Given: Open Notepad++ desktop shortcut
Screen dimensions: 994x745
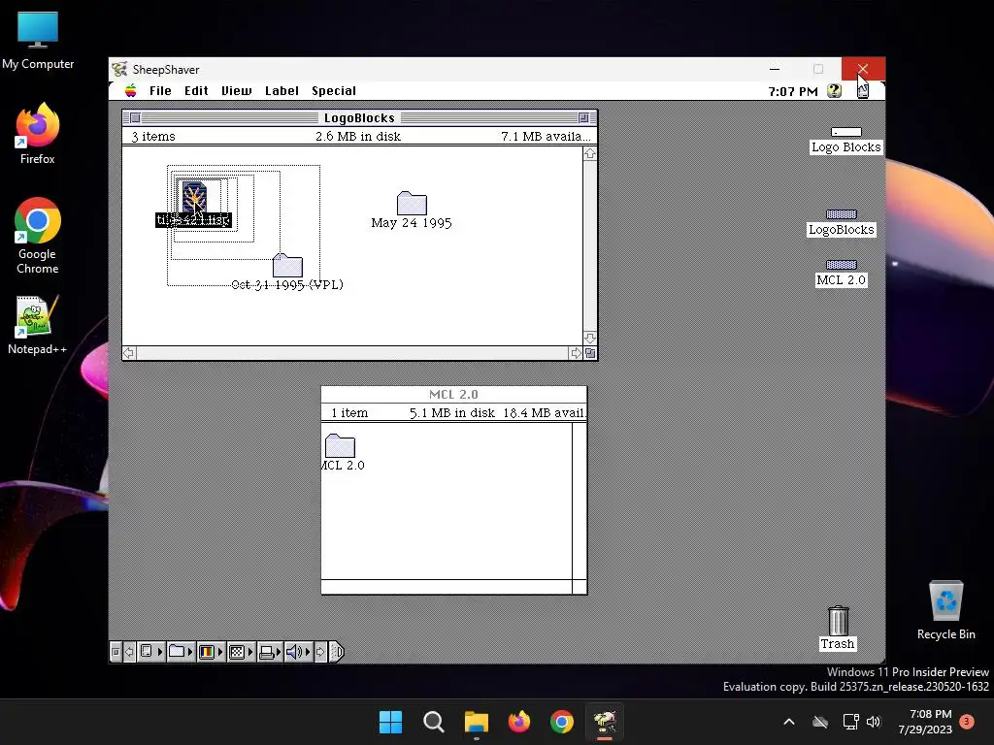Looking at the screenshot, I should point(38,324).
